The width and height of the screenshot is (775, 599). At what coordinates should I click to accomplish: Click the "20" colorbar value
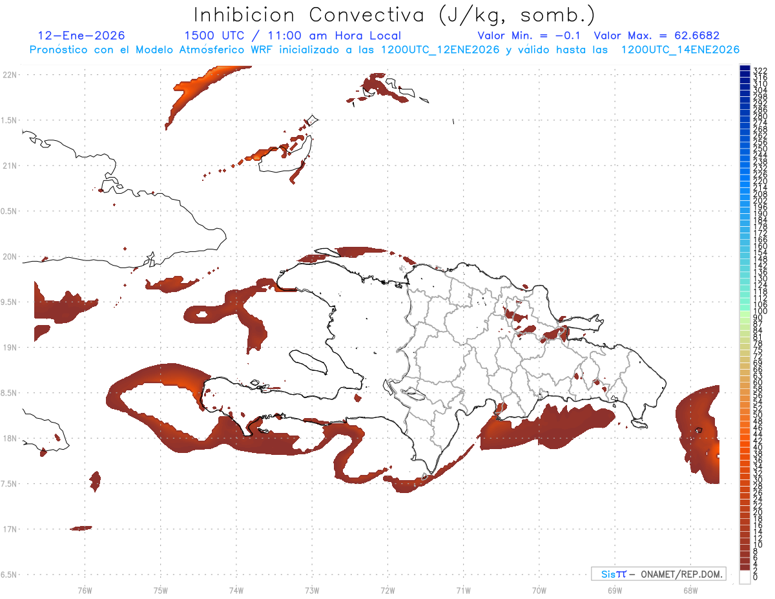click(x=758, y=512)
